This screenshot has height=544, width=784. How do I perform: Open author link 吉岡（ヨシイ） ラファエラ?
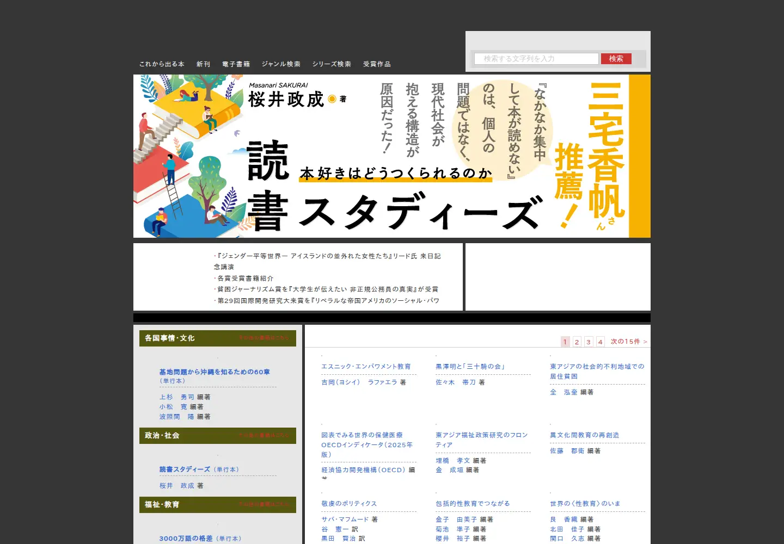tap(359, 382)
